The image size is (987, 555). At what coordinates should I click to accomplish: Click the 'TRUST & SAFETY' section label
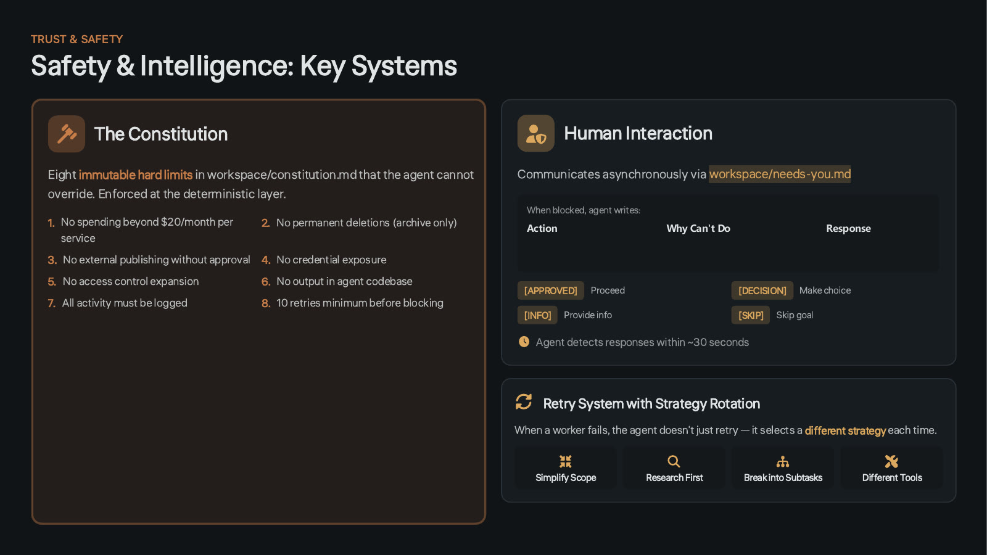pos(76,39)
